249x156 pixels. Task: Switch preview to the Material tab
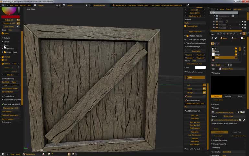click(228, 96)
